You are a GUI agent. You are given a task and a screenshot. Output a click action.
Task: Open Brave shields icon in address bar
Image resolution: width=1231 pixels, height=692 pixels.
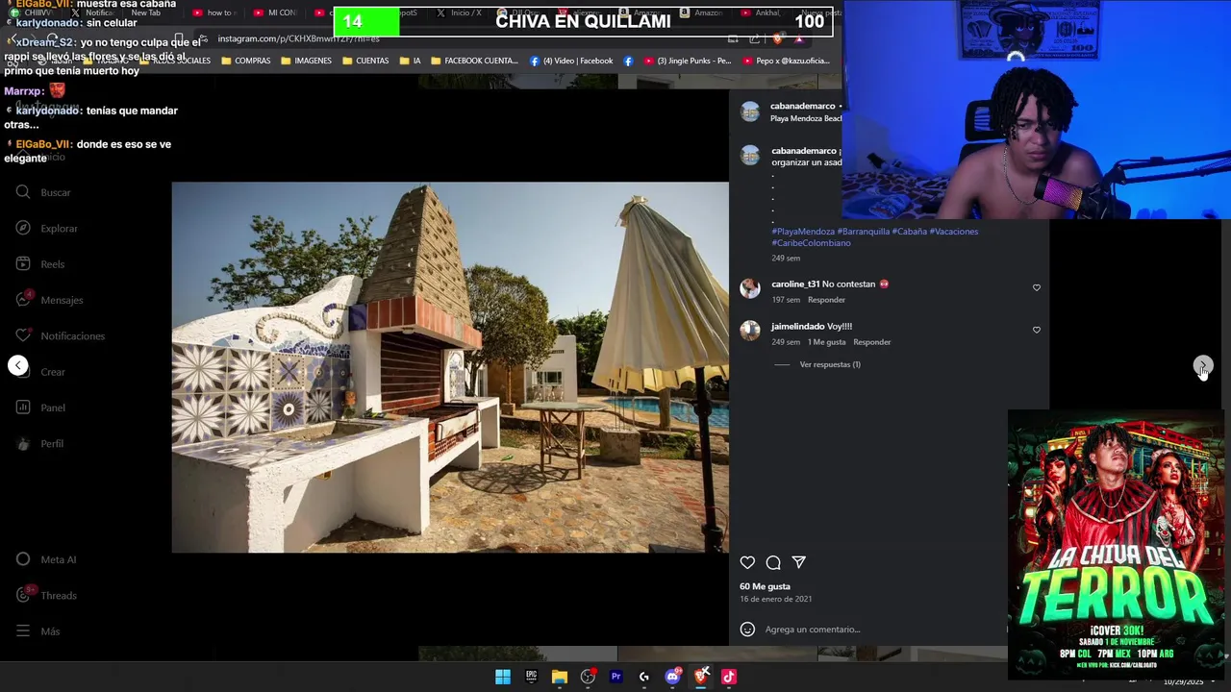(x=777, y=39)
